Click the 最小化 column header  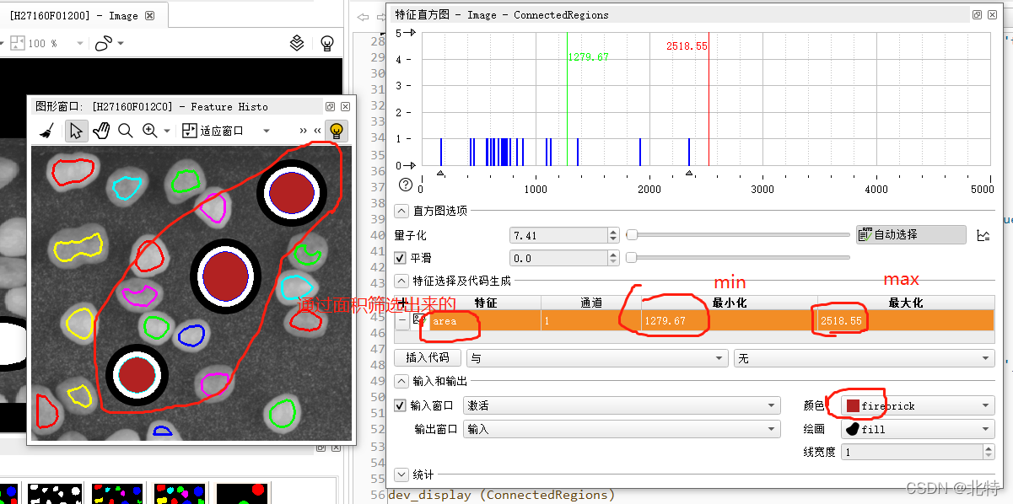pyautogui.click(x=729, y=302)
